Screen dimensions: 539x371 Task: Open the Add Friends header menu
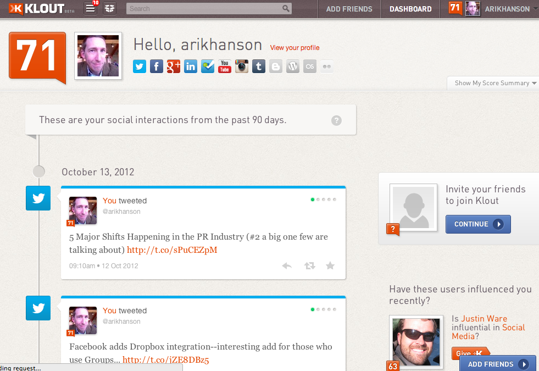pyautogui.click(x=349, y=9)
